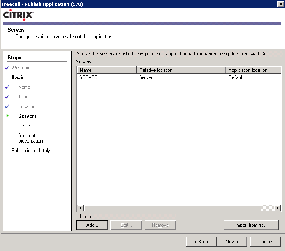This screenshot has width=285, height=251.
Task: Click the '1 item' count label
Action: 85,217
